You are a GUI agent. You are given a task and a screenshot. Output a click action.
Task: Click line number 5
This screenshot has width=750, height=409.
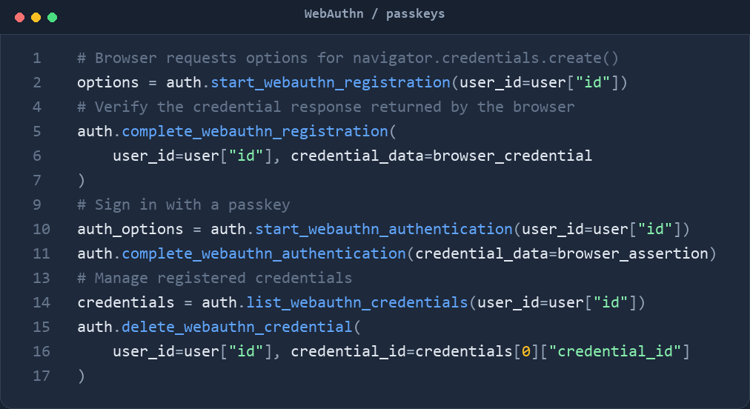37,132
